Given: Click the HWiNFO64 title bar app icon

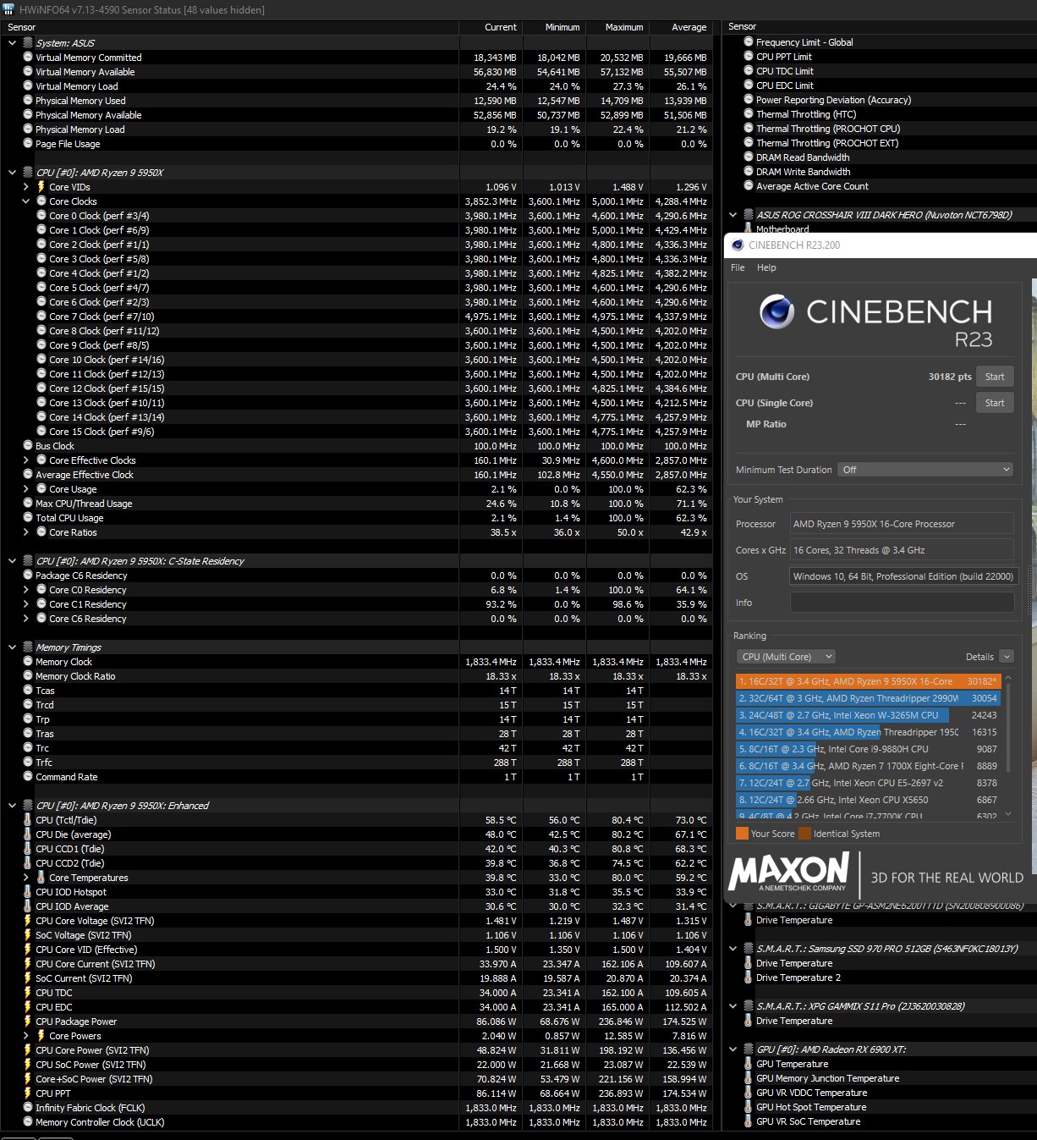Looking at the screenshot, I should click(x=8, y=9).
